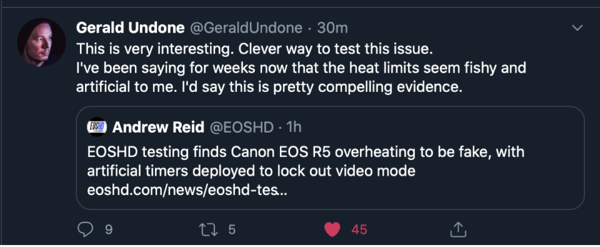Screen dimensions: 600x247
Task: Click the EOSHD logo avatar
Action: tap(97, 127)
